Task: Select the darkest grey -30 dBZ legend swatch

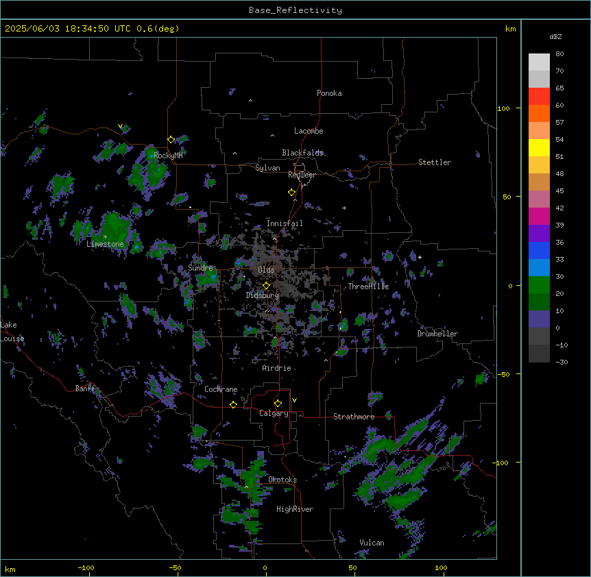Action: click(539, 354)
